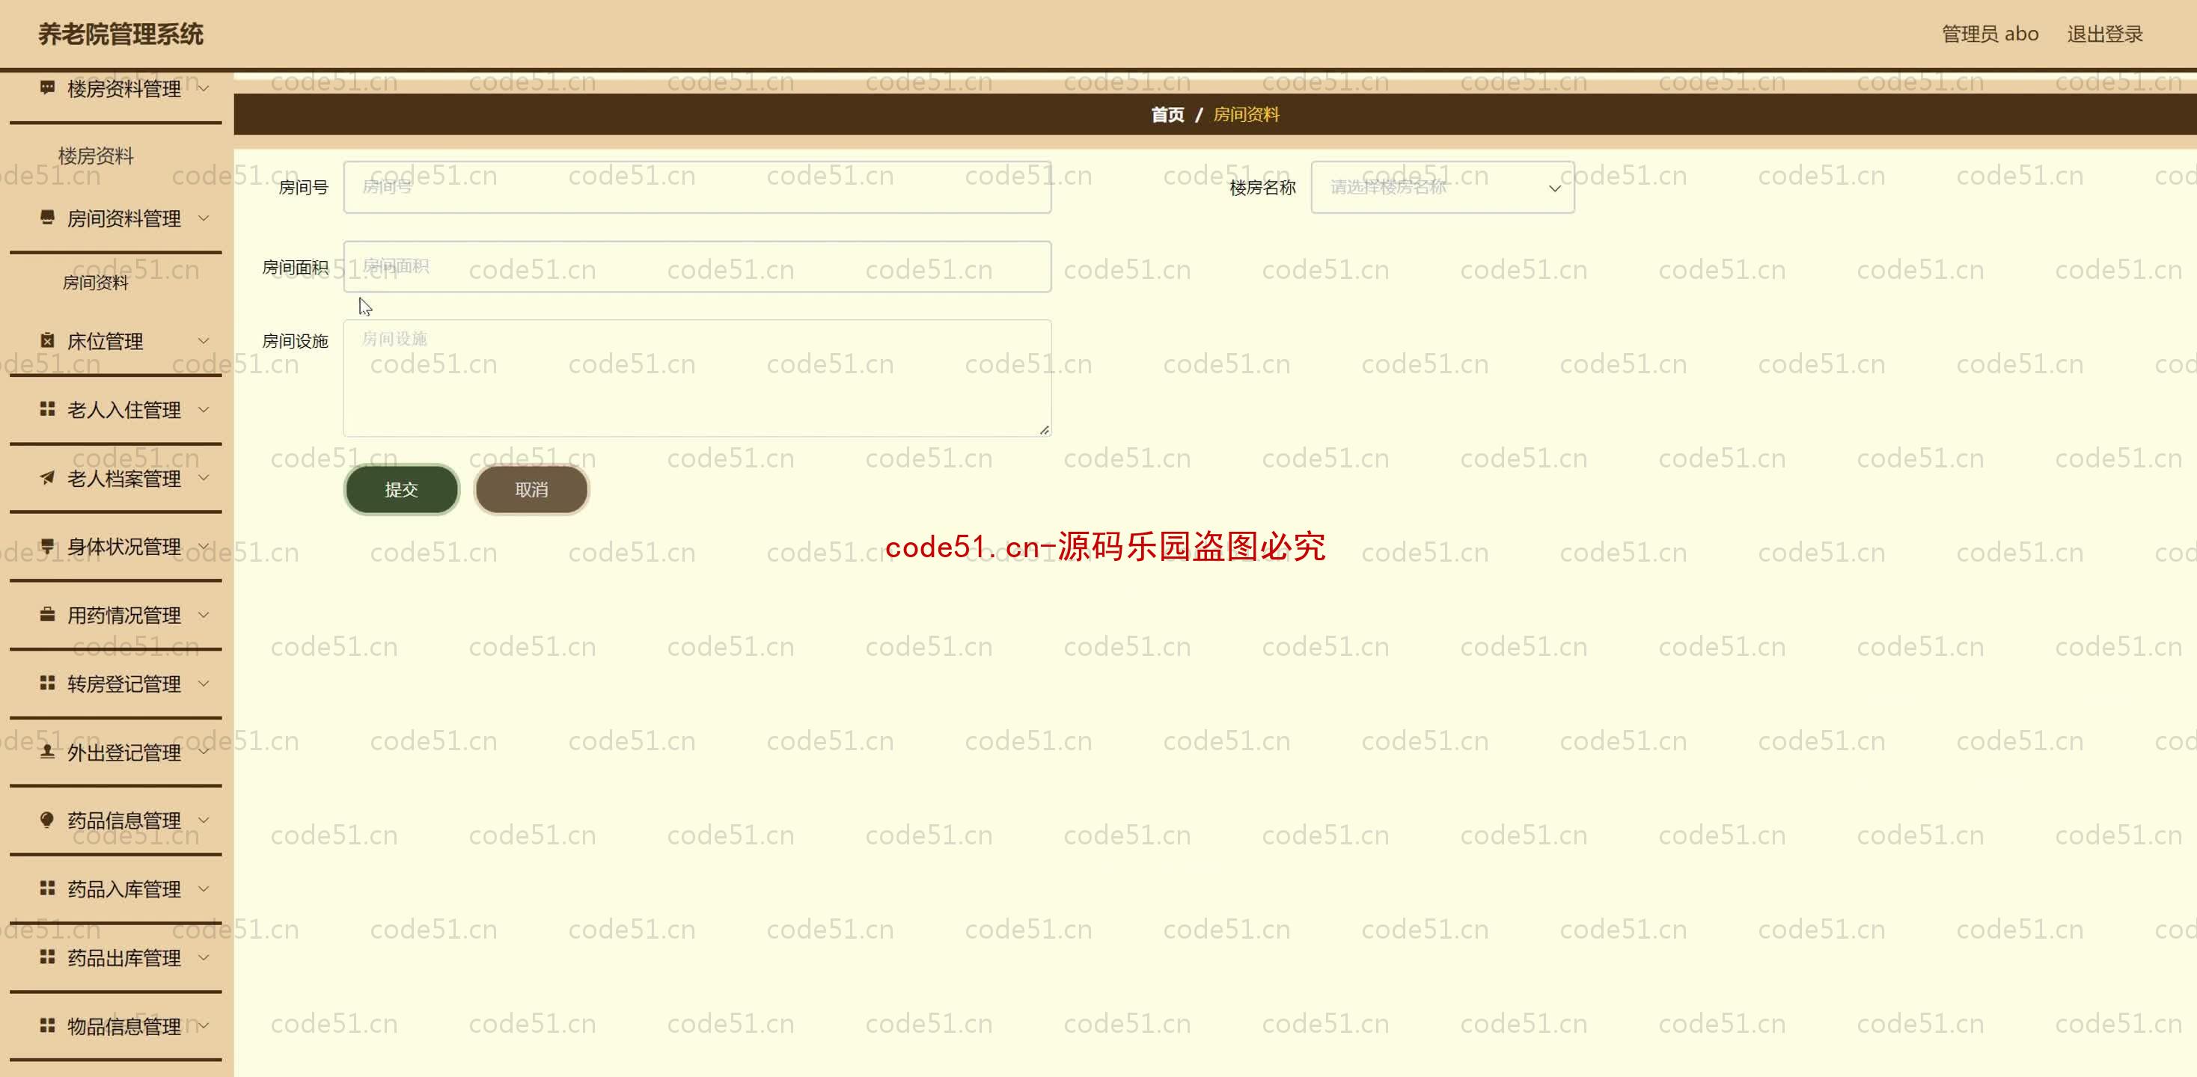The height and width of the screenshot is (1077, 2197).
Task: Open the 房间资料 submenu item
Action: click(96, 282)
